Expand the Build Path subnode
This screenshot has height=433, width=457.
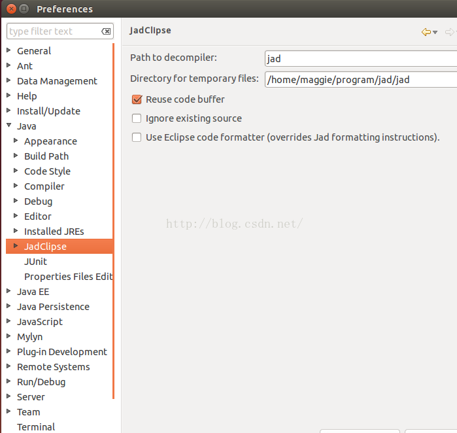pyautogui.click(x=16, y=156)
